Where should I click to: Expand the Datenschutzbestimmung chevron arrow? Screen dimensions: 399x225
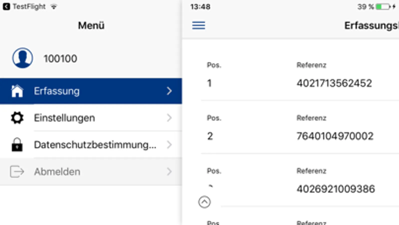tap(169, 145)
